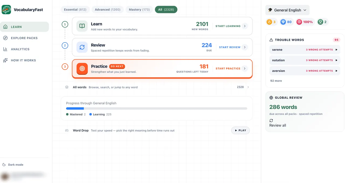This screenshot has width=345, height=183.
Task: Click the 2101 new words count
Action: [202, 24]
